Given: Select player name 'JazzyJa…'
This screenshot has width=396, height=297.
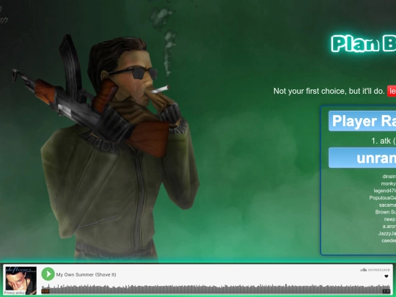Looking at the screenshot, I should [x=387, y=233].
